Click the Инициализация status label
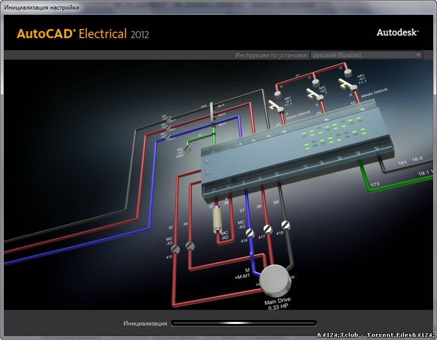 145,323
